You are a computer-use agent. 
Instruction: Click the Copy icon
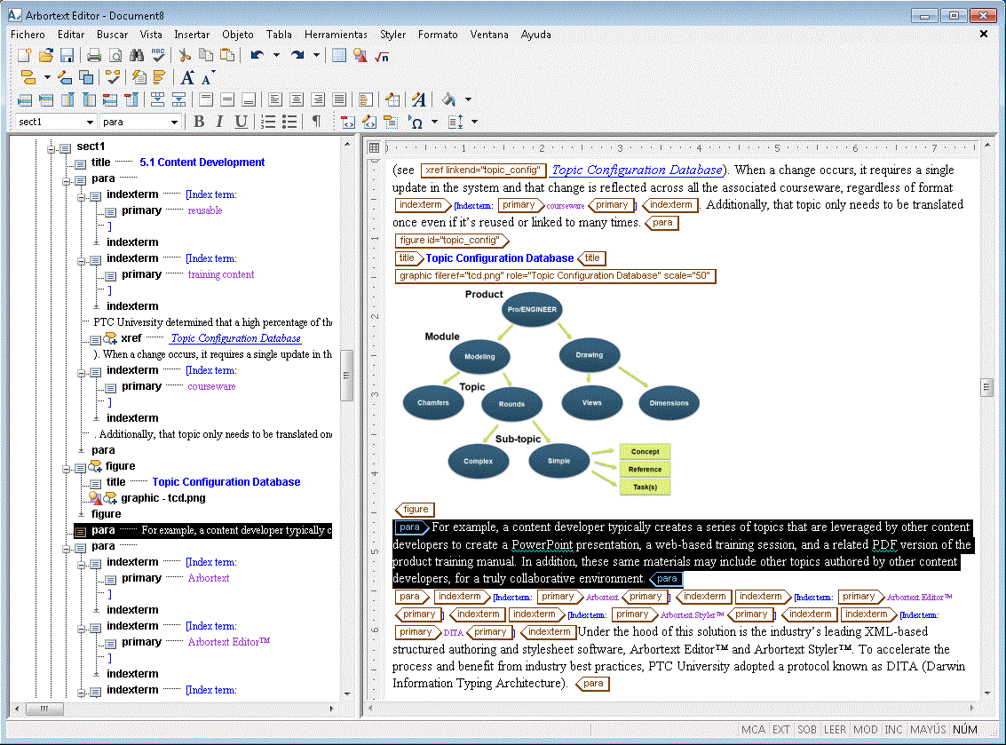tap(206, 56)
